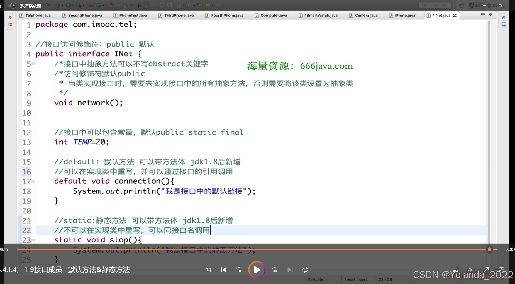Image resolution: width=515 pixels, height=284 pixels.
Task: Rewind the video 10 seconds
Action: tap(239, 270)
